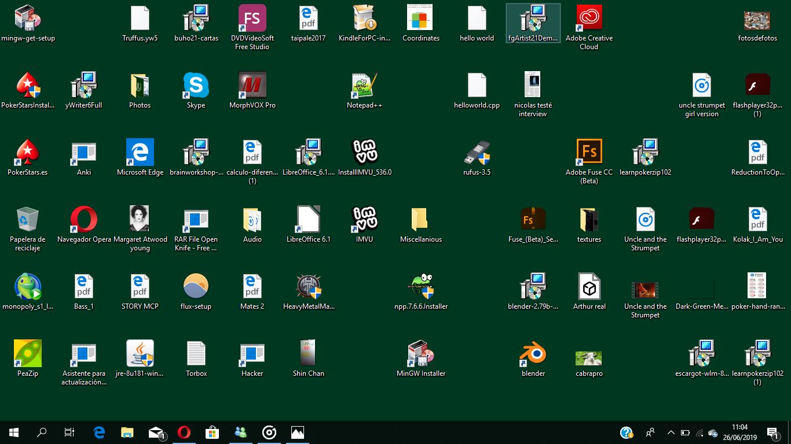
Task: Open People icon in system tray
Action: 650,432
